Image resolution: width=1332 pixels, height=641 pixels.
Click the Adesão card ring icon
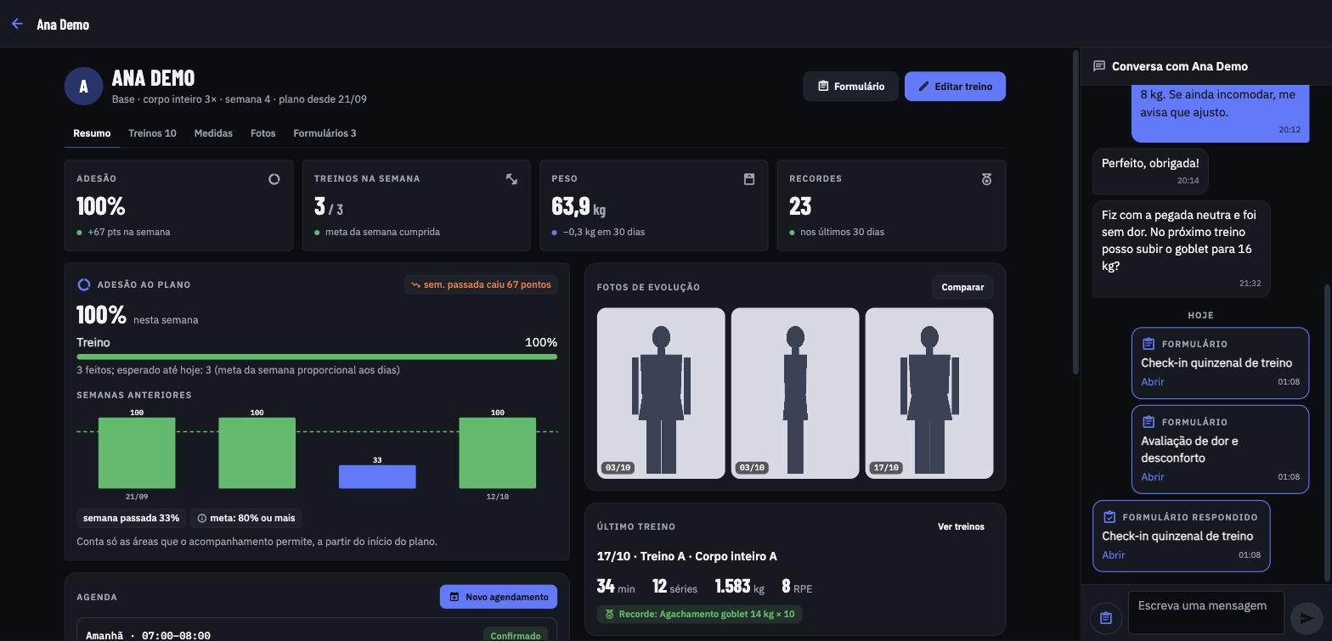click(x=274, y=179)
